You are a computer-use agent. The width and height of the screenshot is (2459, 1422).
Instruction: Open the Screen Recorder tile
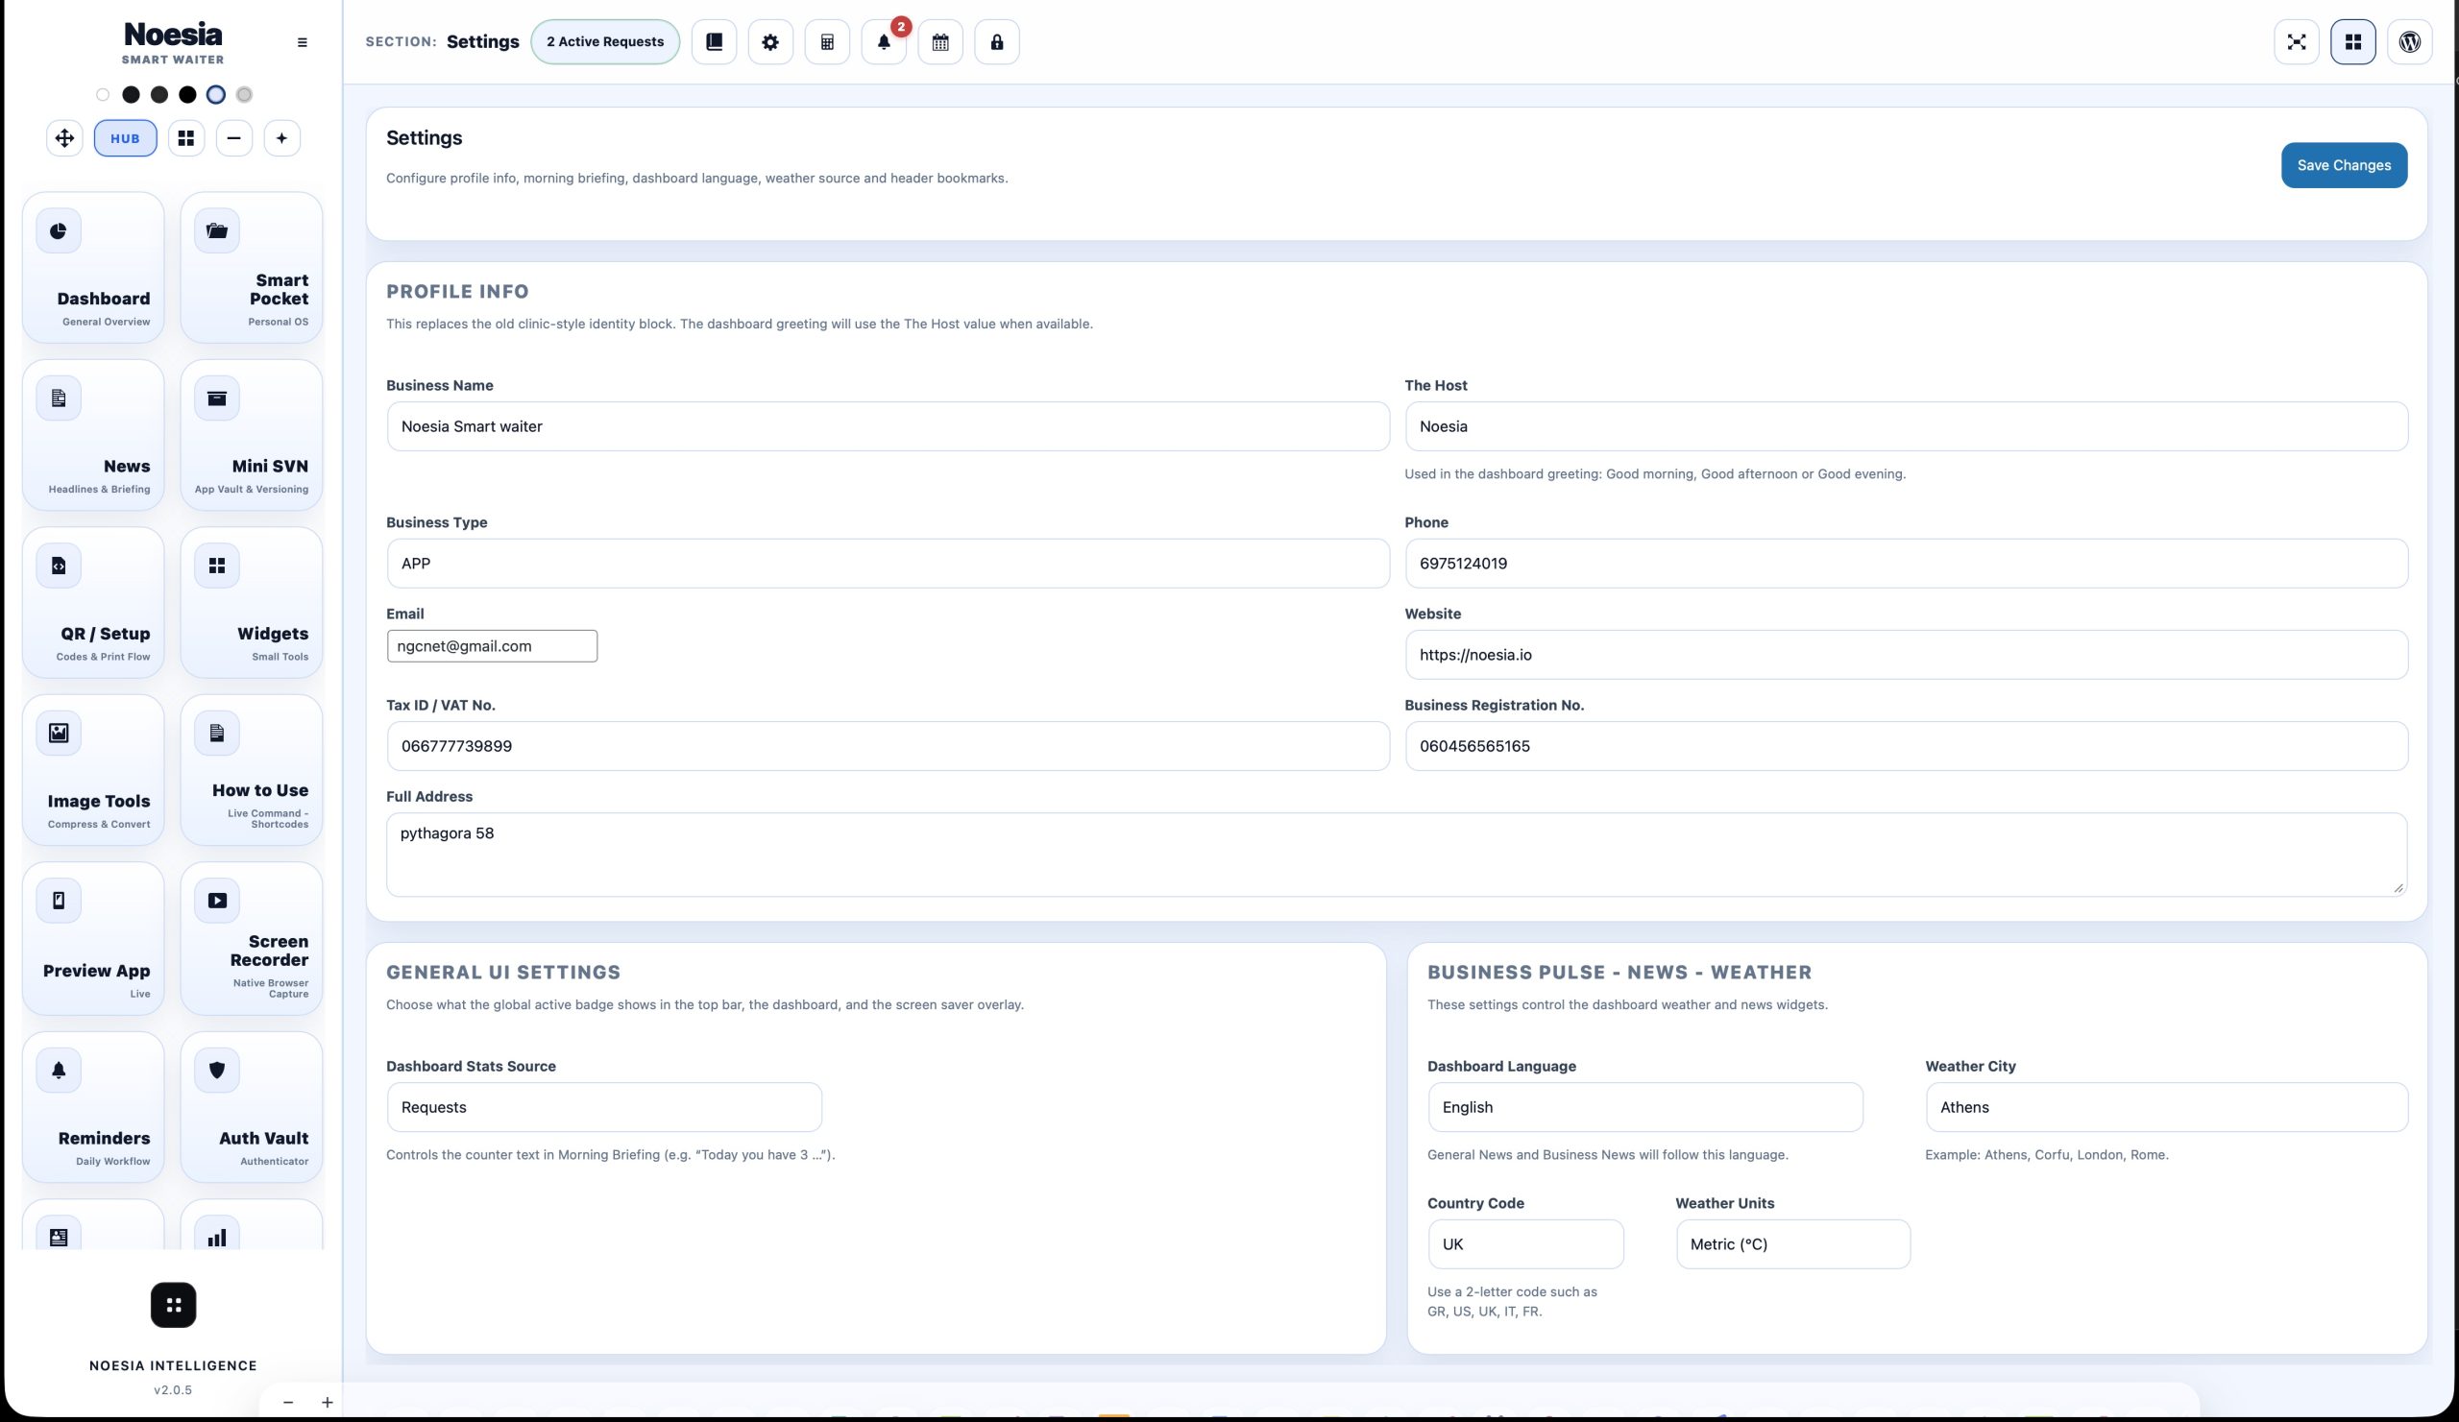coord(252,938)
